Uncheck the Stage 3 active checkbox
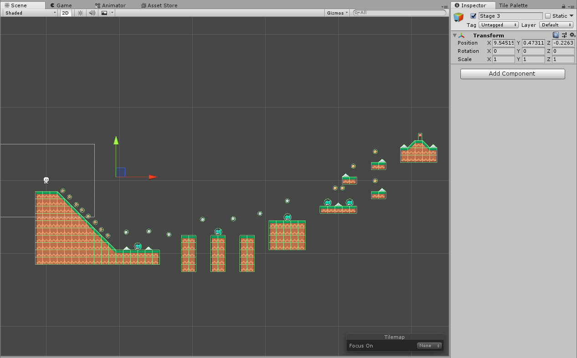 (473, 16)
